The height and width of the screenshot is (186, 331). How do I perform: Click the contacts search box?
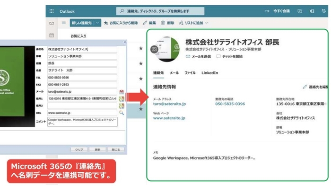[160, 11]
